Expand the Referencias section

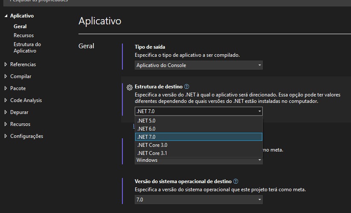click(6, 64)
